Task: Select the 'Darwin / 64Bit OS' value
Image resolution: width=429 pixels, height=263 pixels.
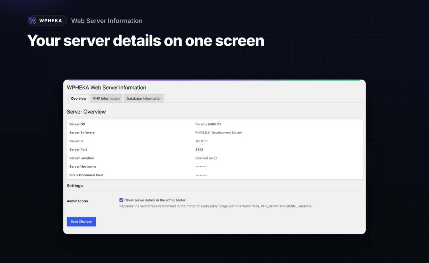Action: click(208, 124)
